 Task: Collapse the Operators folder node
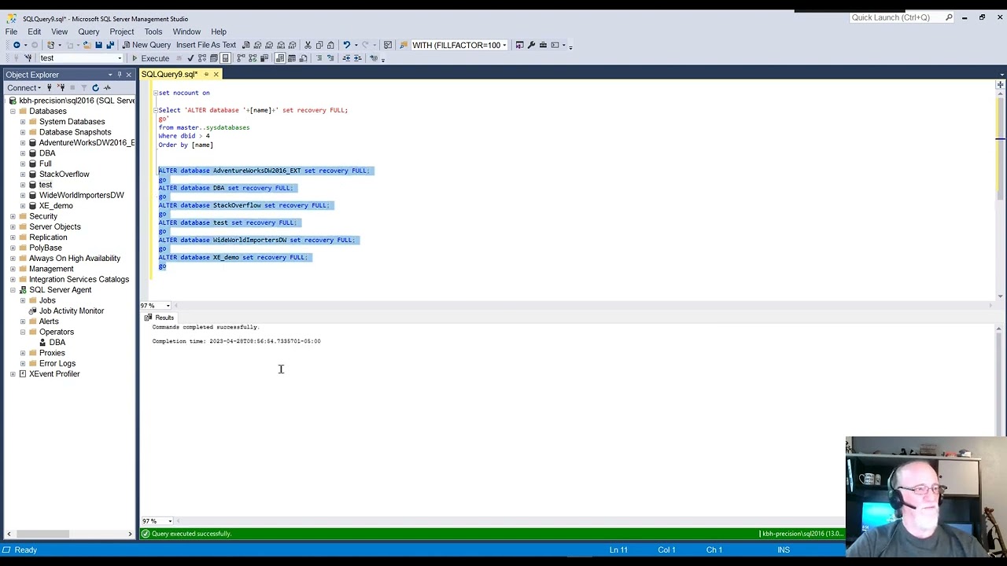point(23,332)
